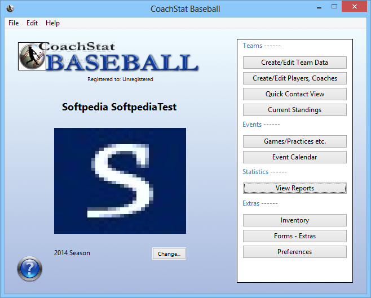Viewport: 371px width, 298px height.
Task: Click the Statistics section heading
Action: pos(264,172)
